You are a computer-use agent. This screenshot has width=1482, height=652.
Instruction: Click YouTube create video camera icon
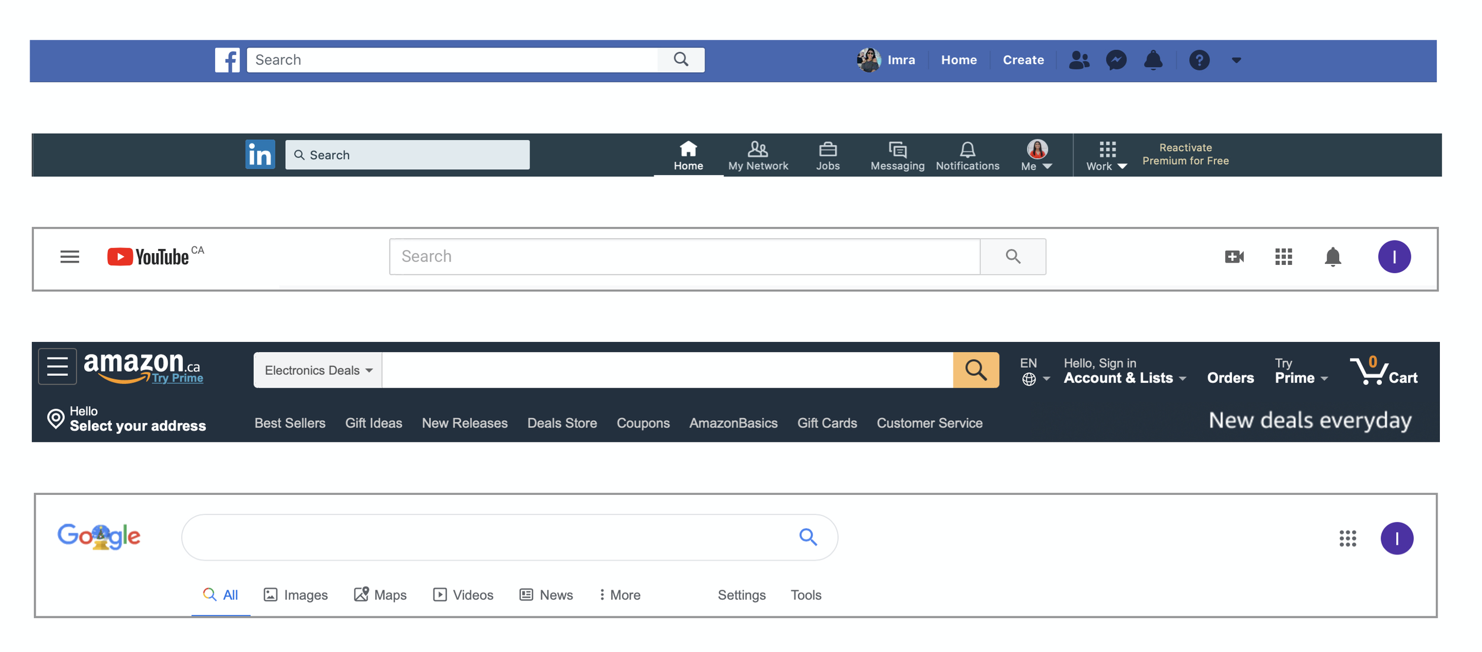pyautogui.click(x=1234, y=257)
